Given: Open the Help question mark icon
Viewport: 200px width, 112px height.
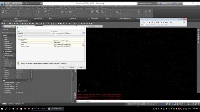Looking at the screenshot, I should (x=180, y=3).
